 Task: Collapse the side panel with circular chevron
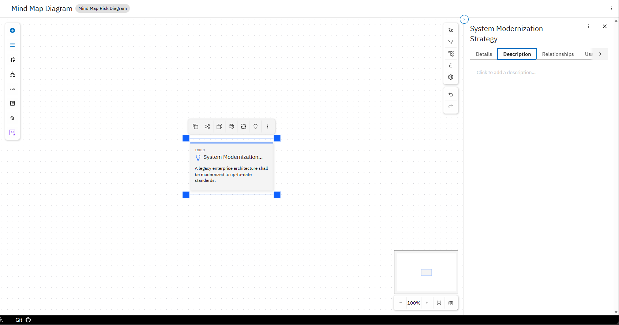tap(464, 19)
